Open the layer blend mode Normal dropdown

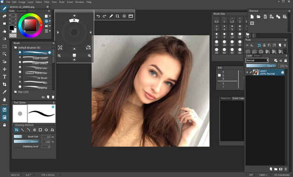[257, 60]
